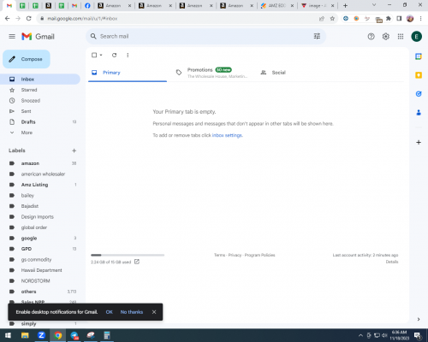
Task: Open the main menu hamburger icon
Action: pos(12,37)
